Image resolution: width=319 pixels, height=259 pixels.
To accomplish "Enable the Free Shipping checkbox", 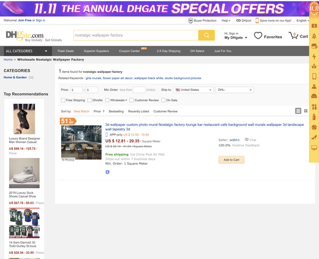I will (63, 100).
